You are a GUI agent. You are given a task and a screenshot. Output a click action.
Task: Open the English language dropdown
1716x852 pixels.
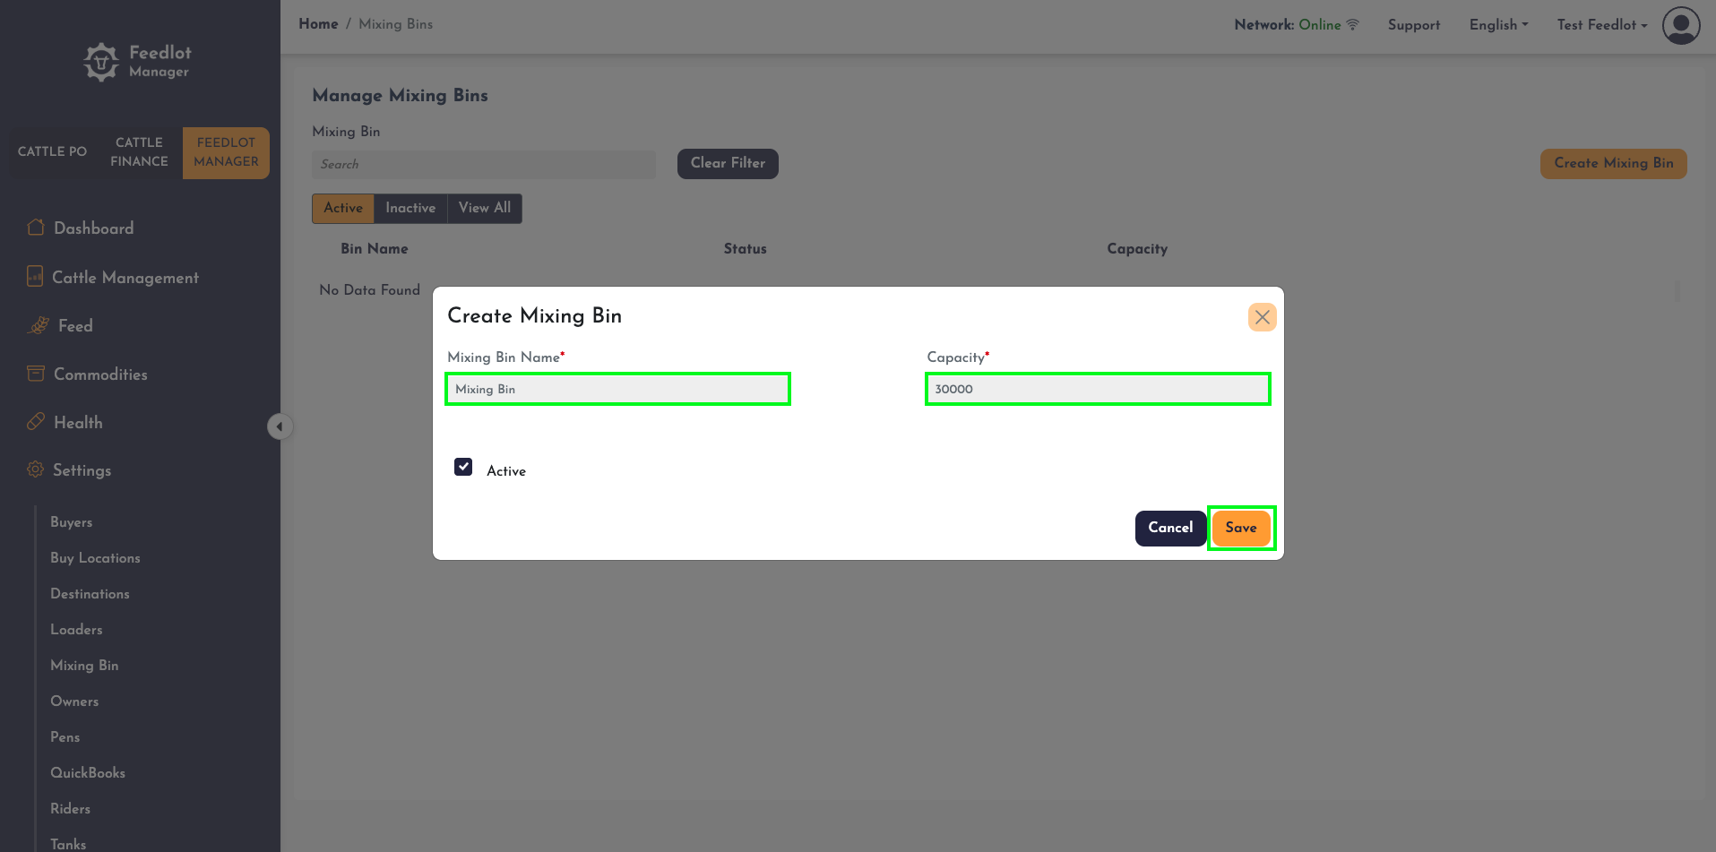click(x=1498, y=25)
